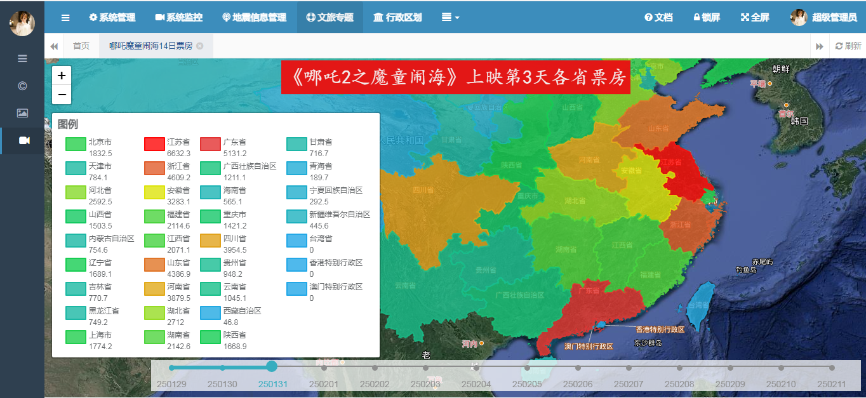
Task: Open 超级管理员 user menu
Action: pos(823,18)
